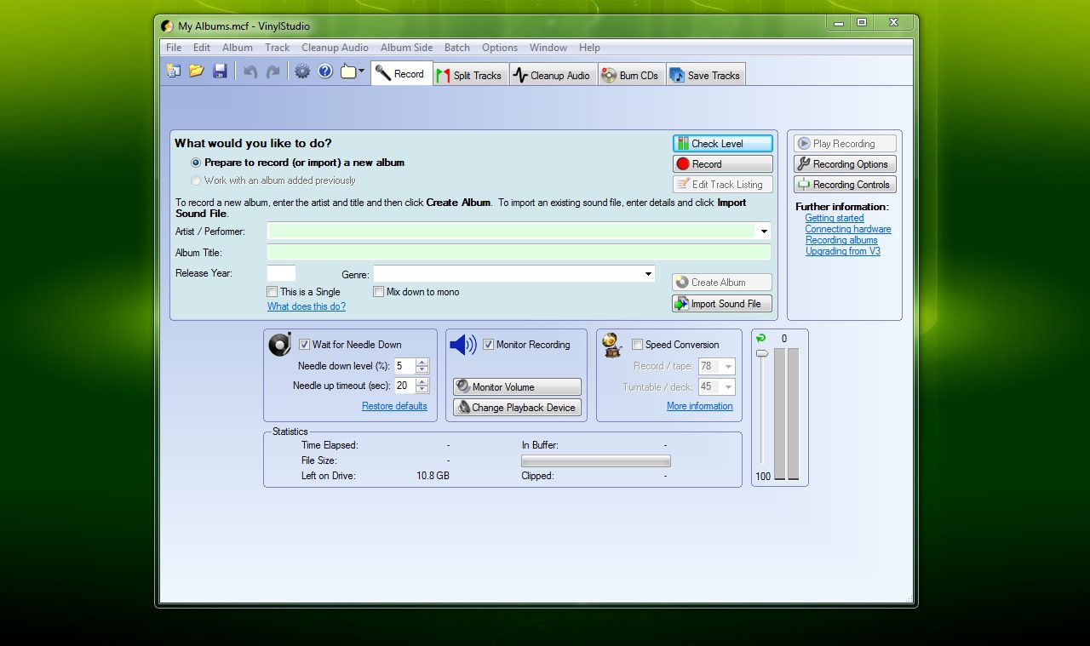Image resolution: width=1090 pixels, height=646 pixels.
Task: Open the Edit menu
Action: click(202, 48)
